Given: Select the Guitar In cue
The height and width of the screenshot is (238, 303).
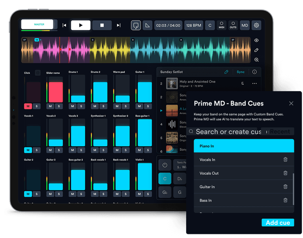Looking at the screenshot, I should pos(238,187).
